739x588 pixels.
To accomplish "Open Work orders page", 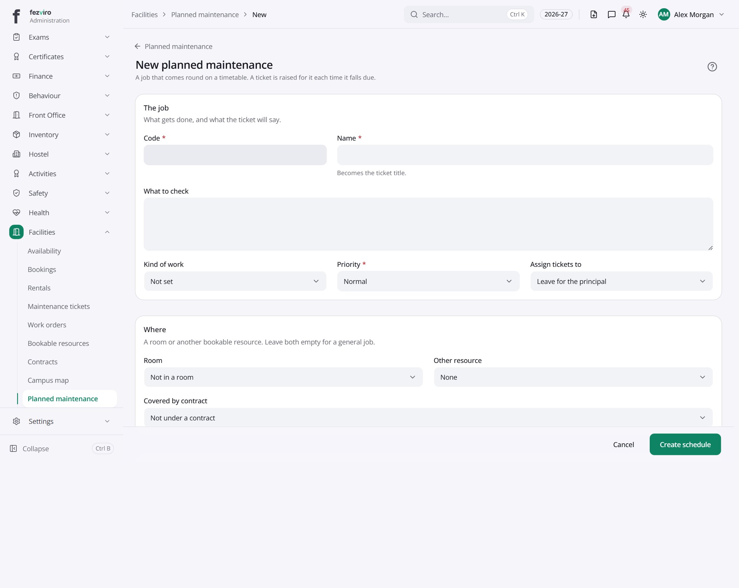I will coord(47,325).
